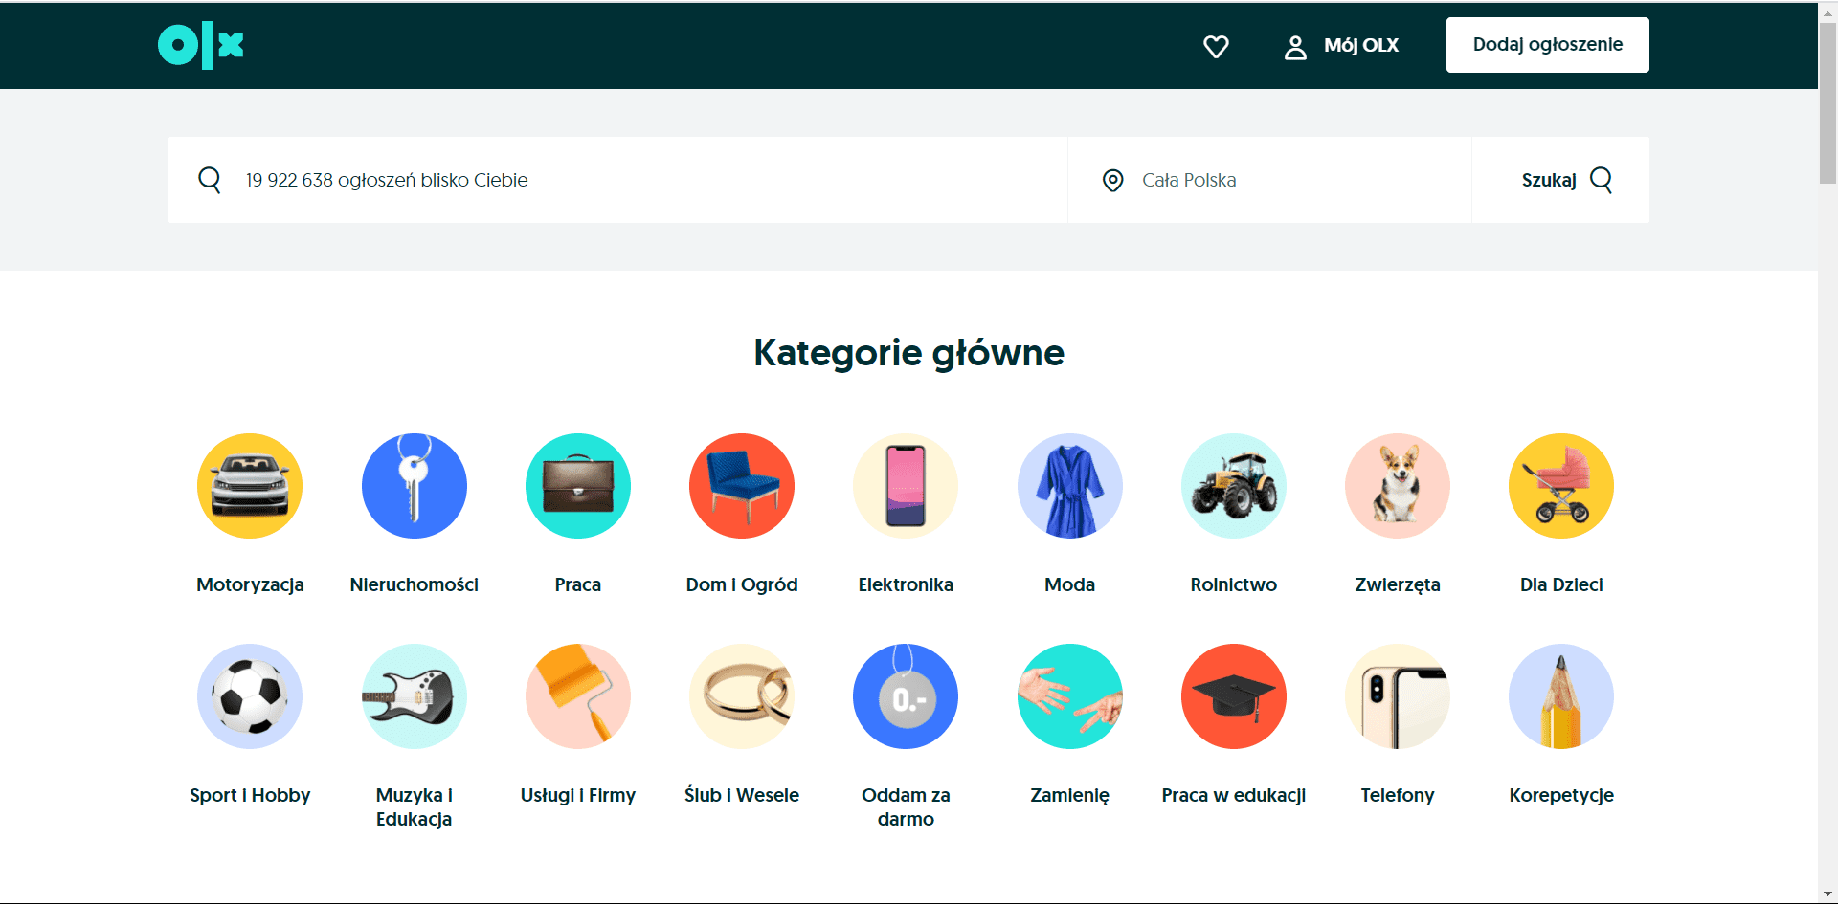Screen dimensions: 1838x904
Task: Open favorites via the heart icon
Action: click(1216, 46)
